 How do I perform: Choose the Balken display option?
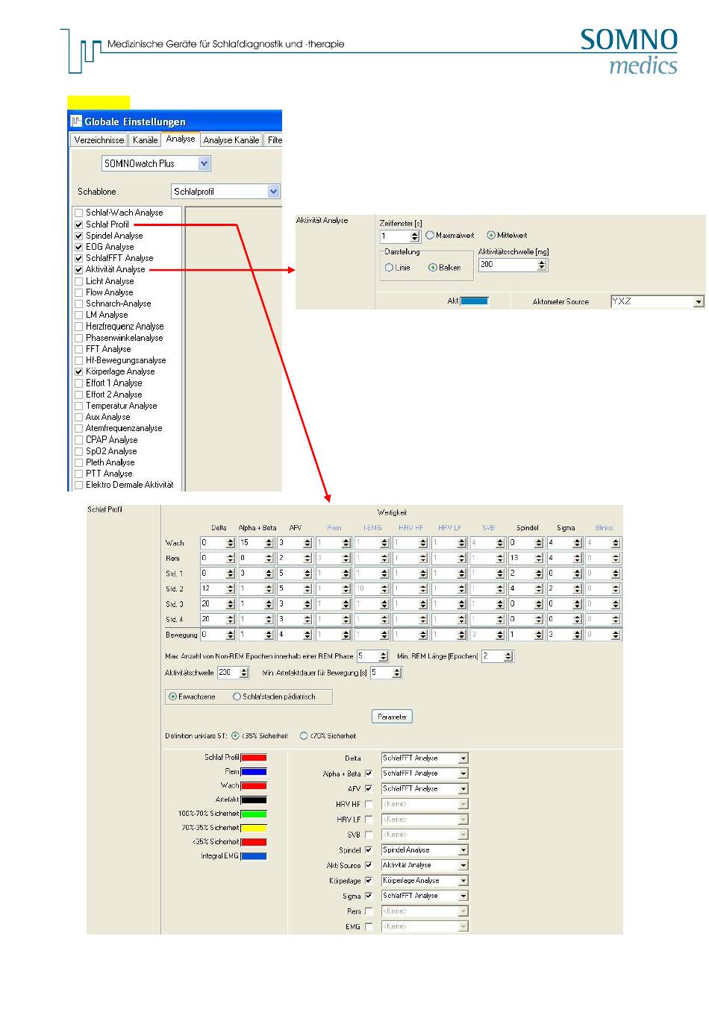click(x=433, y=267)
